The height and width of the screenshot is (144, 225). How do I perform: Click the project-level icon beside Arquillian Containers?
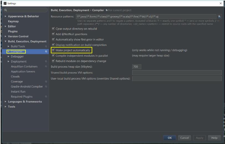pos(46,66)
